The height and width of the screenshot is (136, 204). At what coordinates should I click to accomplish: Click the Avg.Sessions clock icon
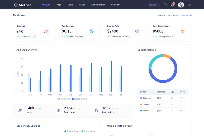coord(92,31)
